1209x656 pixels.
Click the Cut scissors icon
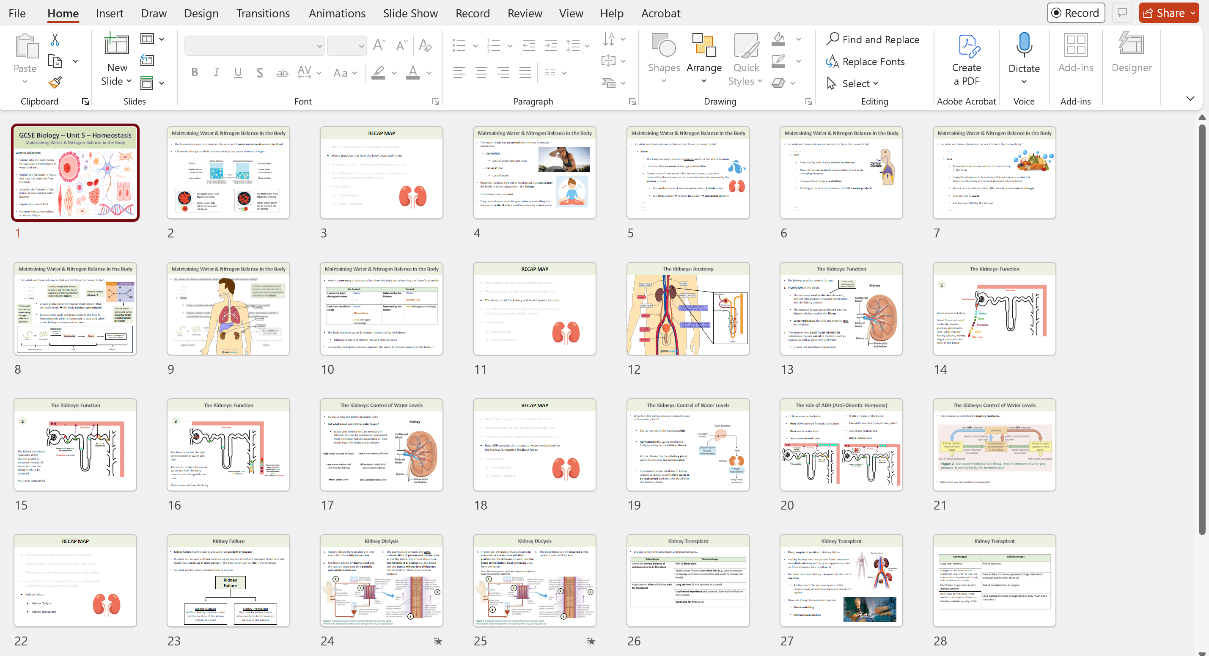[x=55, y=39]
